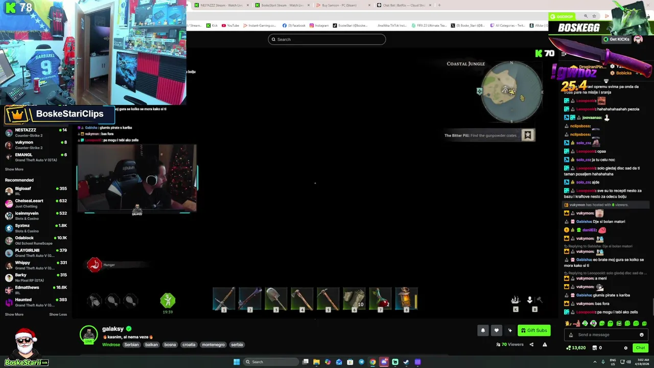Switch to the NESTAZZZ Stream browser tab

222,5
